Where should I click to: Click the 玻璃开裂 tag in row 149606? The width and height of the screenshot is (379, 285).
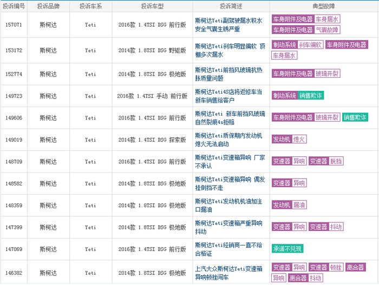point(327,117)
